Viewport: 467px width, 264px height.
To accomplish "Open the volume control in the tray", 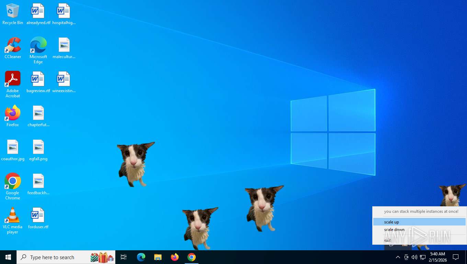I will (x=414, y=257).
